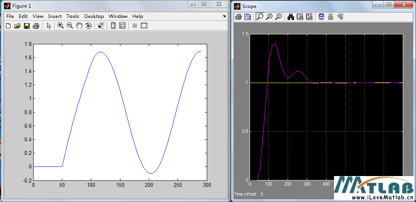Toggle the Edit Plot arrow tool
The image size is (416, 202).
[x=49, y=26]
